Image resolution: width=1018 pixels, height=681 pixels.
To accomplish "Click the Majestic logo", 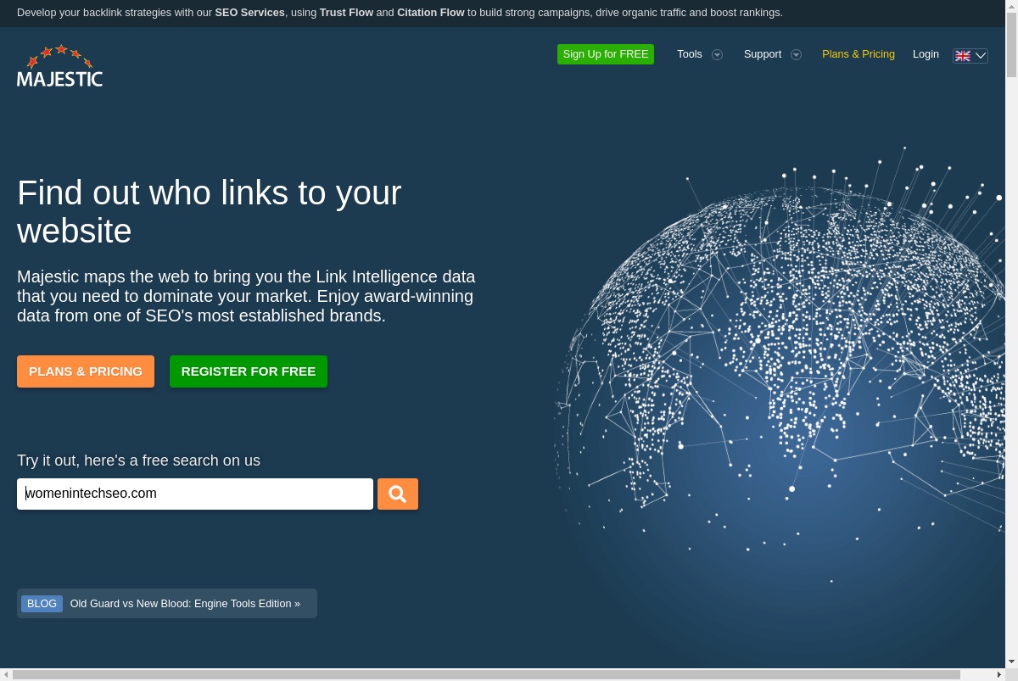I will (59, 66).
